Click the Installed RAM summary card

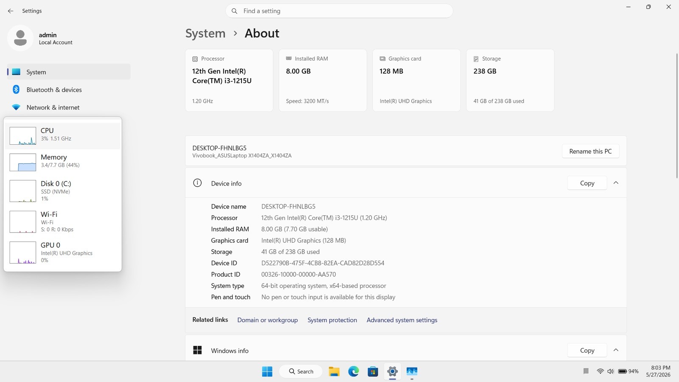pyautogui.click(x=323, y=80)
